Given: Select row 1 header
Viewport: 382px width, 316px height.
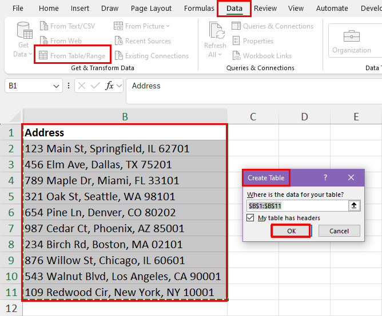Looking at the screenshot, I should click(x=11, y=132).
